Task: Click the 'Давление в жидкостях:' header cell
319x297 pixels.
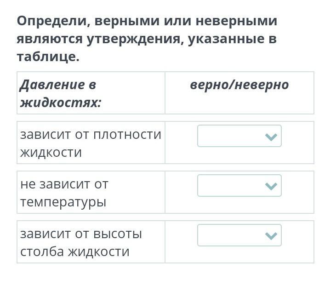Action: click(x=91, y=93)
